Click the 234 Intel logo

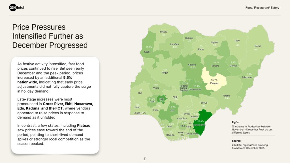click(17, 8)
